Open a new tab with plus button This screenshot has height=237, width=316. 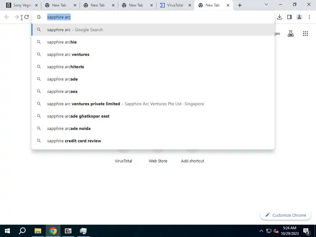[x=239, y=5]
